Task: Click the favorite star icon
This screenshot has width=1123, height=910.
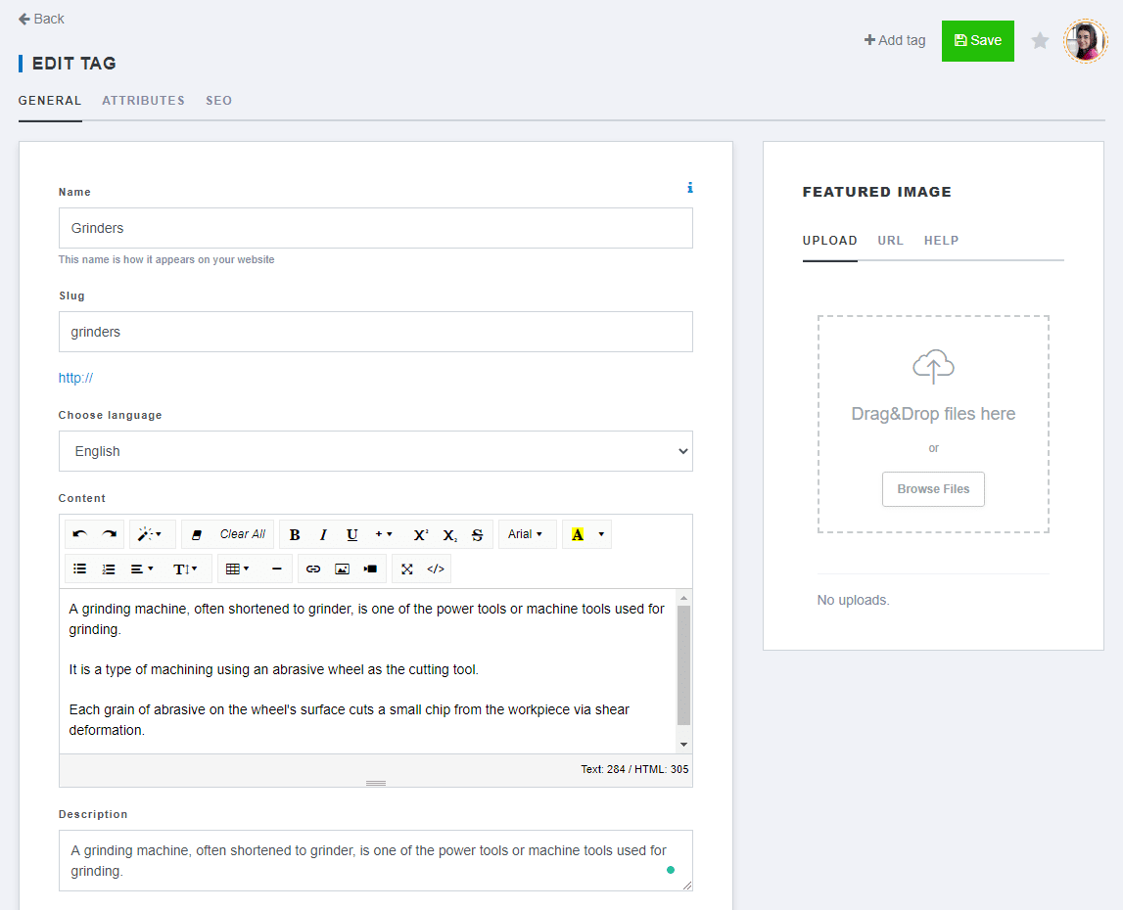Action: (1040, 41)
